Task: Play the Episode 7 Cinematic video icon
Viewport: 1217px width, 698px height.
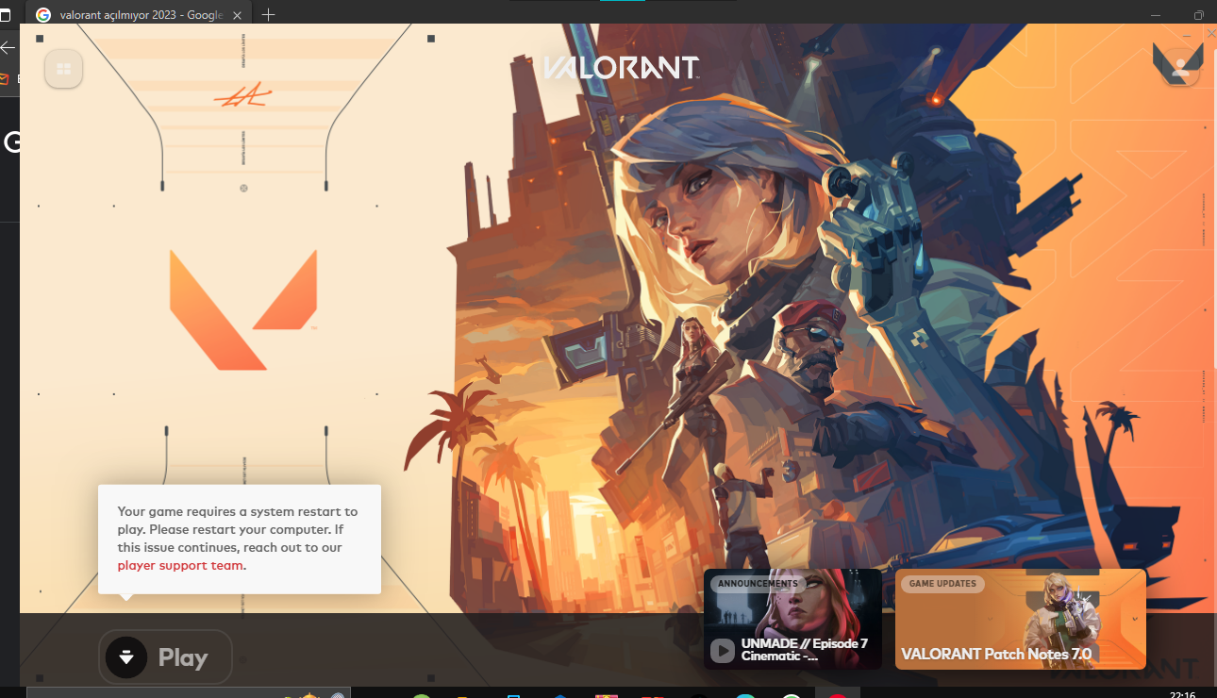Action: [x=723, y=650]
